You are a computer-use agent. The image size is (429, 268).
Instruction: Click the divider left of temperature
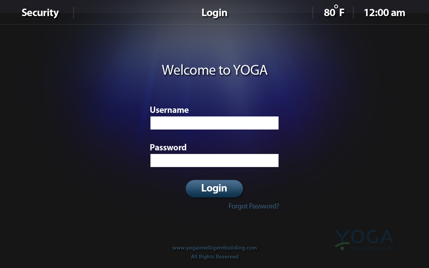[x=313, y=13]
